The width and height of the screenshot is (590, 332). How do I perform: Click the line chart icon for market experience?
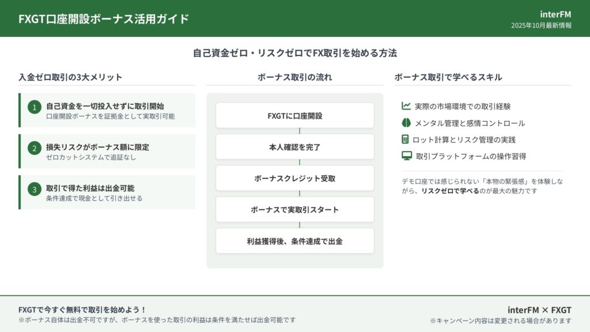pos(406,106)
